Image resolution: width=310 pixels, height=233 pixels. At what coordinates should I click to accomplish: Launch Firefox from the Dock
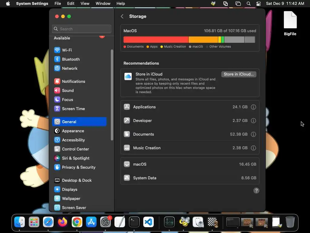tap(62, 222)
